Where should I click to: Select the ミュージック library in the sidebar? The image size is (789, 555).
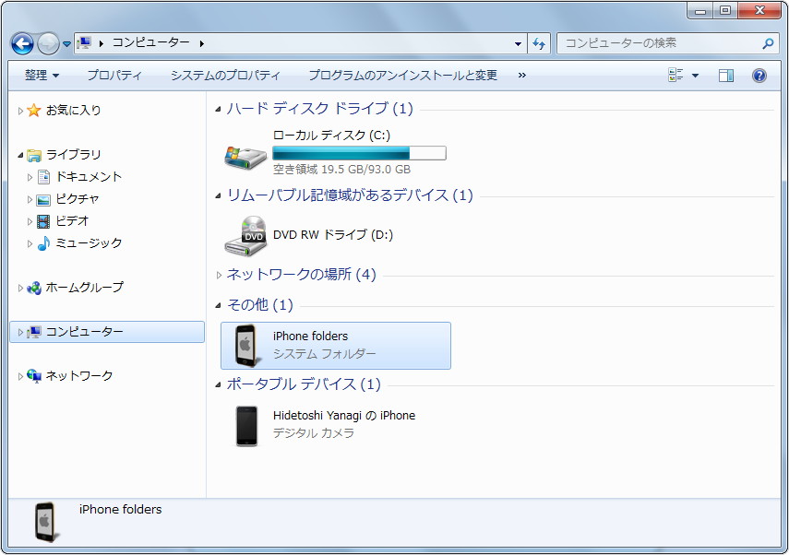pyautogui.click(x=86, y=242)
